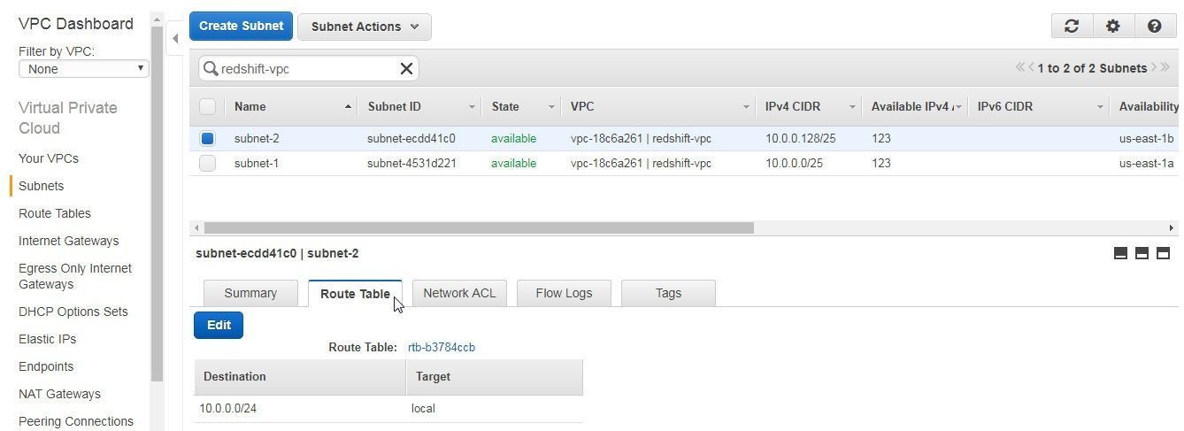
Task: Sort subnets by Name column
Action: (250, 106)
